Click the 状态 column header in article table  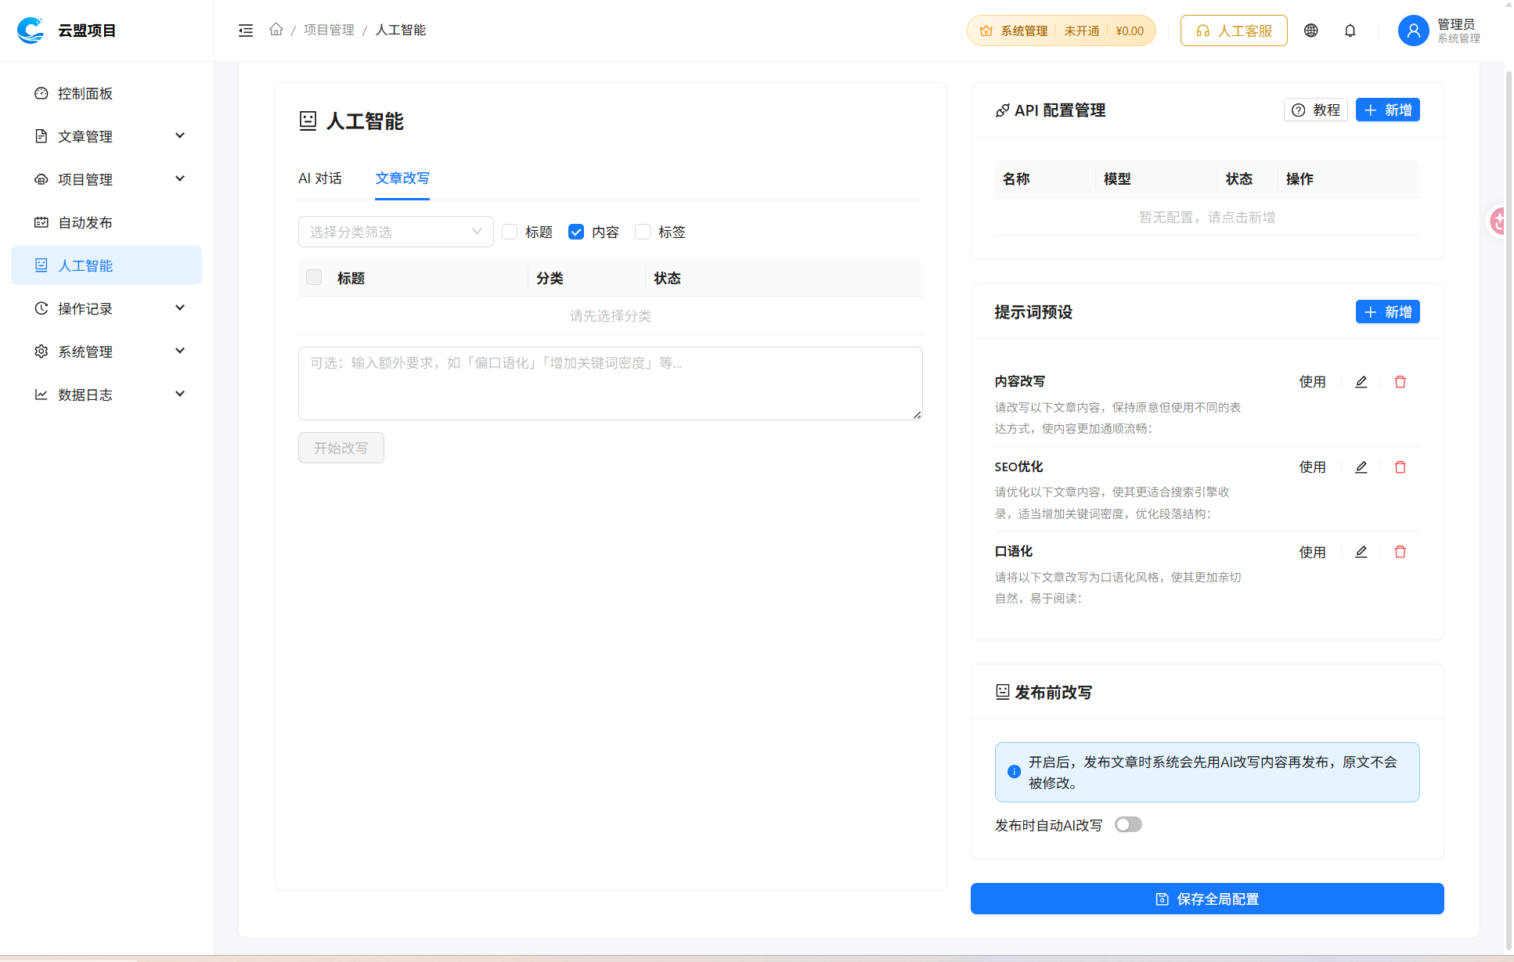(667, 278)
